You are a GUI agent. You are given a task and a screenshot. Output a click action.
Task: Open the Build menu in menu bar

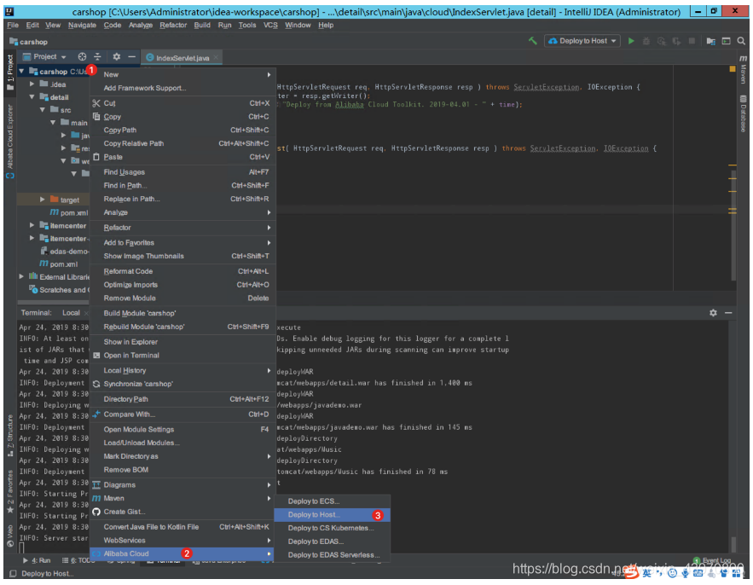pyautogui.click(x=202, y=25)
